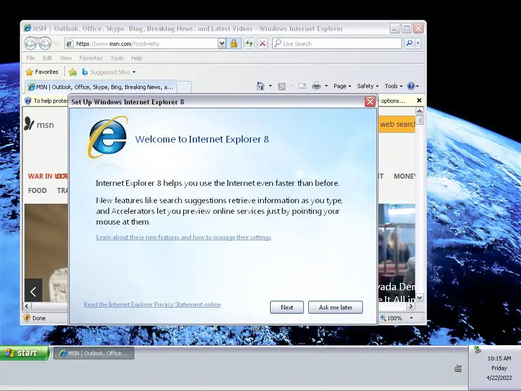This screenshot has width=521, height=391.
Task: Click the Favorites star button
Action: click(x=42, y=72)
